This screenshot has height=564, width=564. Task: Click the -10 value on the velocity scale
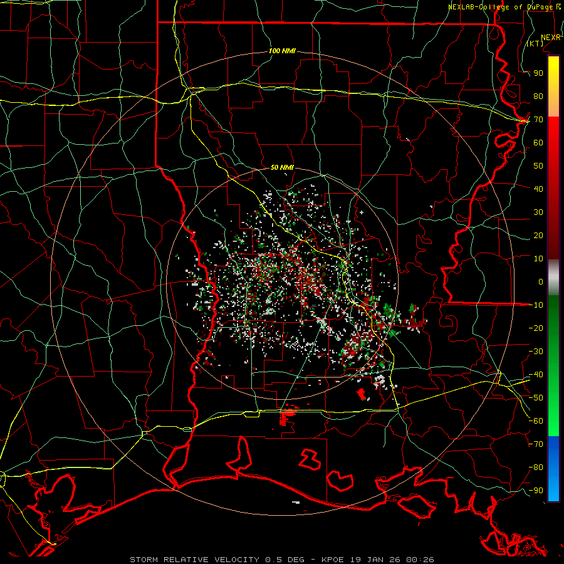(536, 305)
